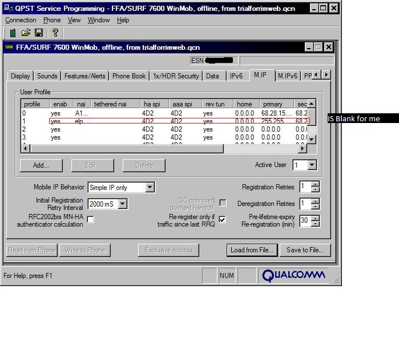Viewport: 399px width, 341px height.
Task: Click Load from File... button
Action: (252, 250)
